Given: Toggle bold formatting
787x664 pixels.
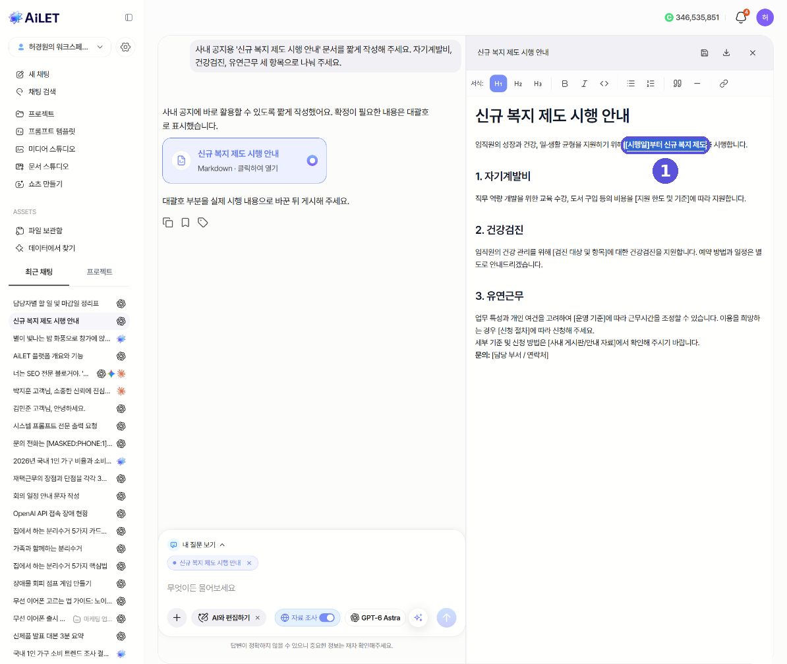Looking at the screenshot, I should click(565, 84).
